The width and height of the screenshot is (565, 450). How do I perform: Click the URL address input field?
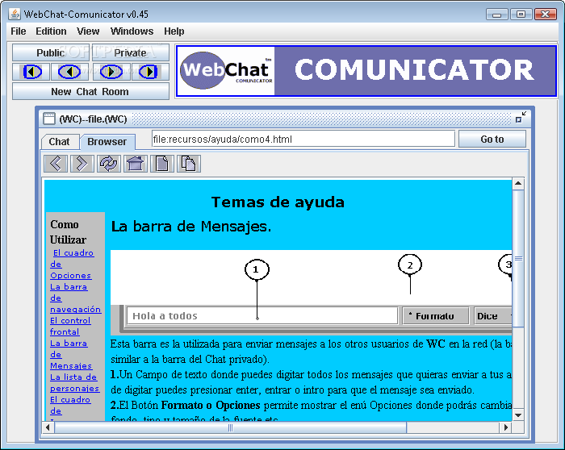coord(303,139)
